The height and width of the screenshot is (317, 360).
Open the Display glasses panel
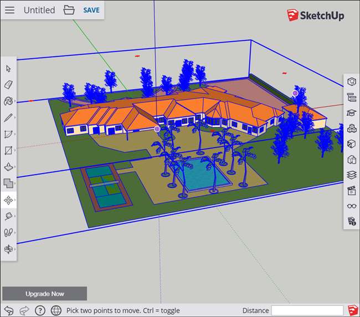click(352, 206)
